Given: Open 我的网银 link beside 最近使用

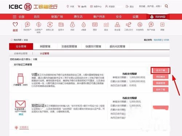Looking at the screenshot, I should pyautogui.click(x=158, y=40).
